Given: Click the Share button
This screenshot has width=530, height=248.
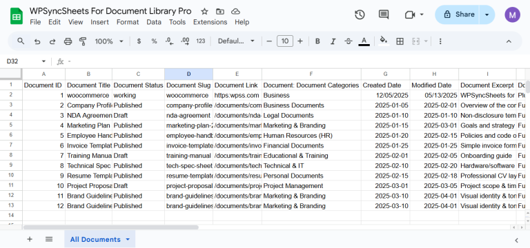Looking at the screenshot, I should click(x=458, y=14).
